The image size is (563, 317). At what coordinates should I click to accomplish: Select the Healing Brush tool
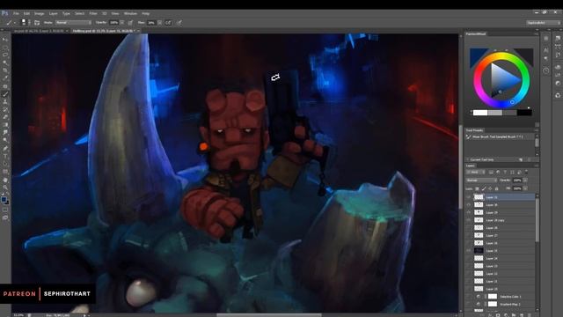(x=5, y=86)
